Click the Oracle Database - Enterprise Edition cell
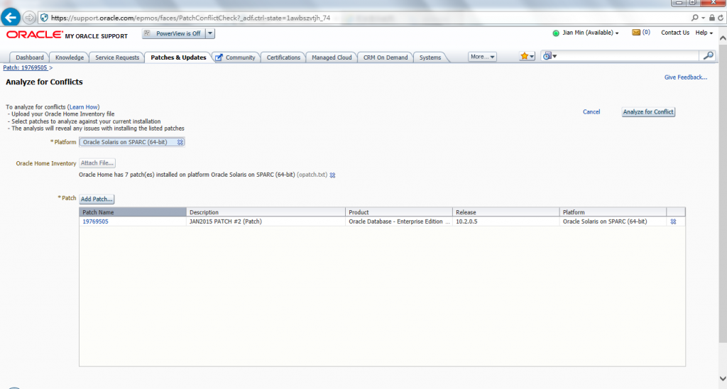Screen dimensions: 727x389 [x=399, y=221]
